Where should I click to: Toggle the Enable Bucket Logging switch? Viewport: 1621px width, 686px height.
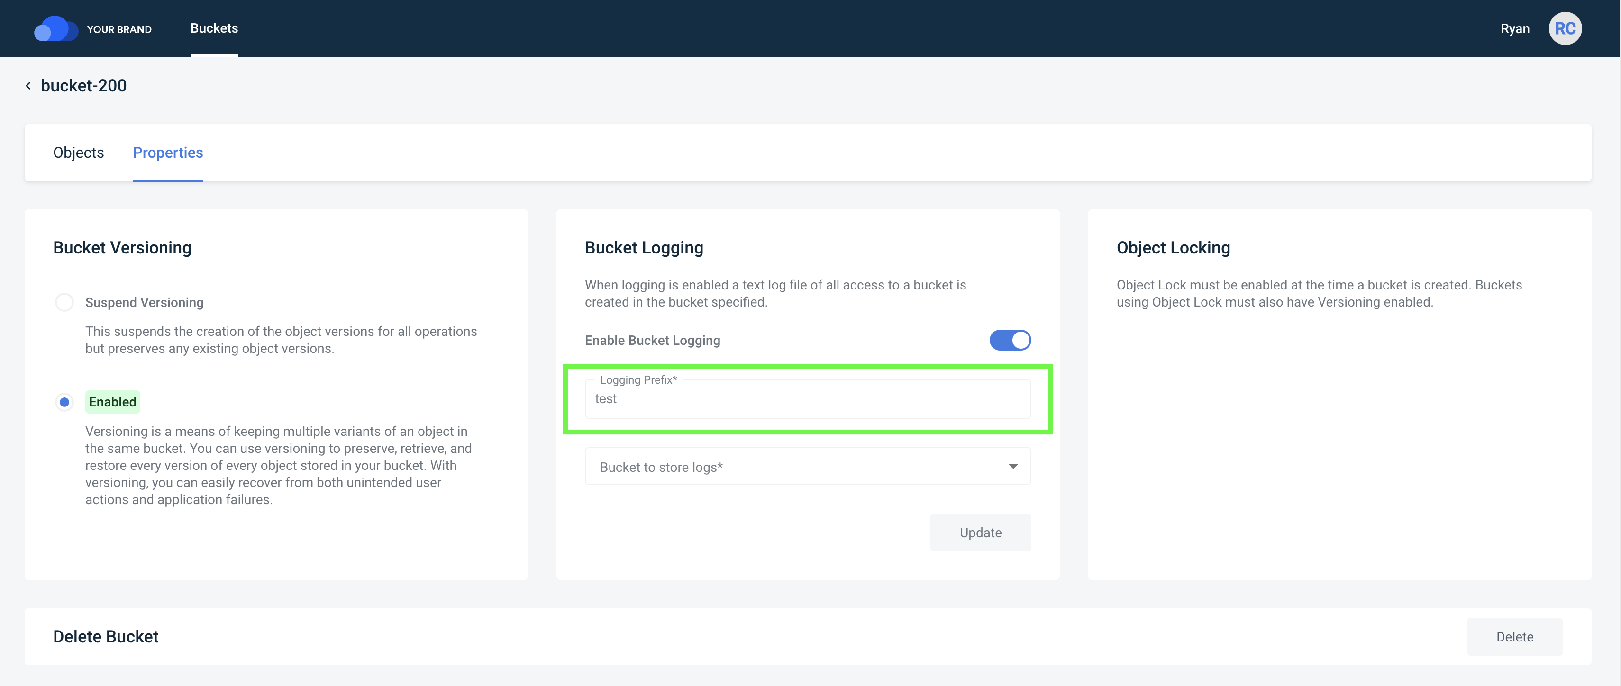[x=1010, y=340]
